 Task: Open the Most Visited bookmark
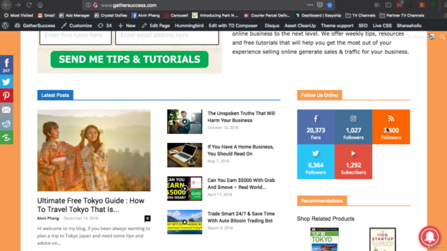pos(19,15)
